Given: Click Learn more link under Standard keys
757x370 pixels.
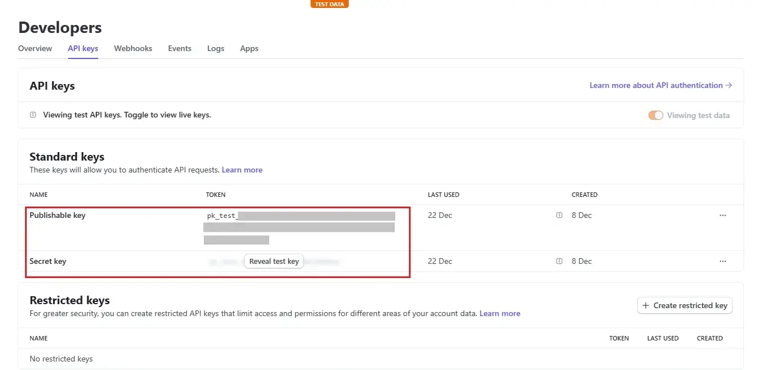Looking at the screenshot, I should tap(242, 170).
